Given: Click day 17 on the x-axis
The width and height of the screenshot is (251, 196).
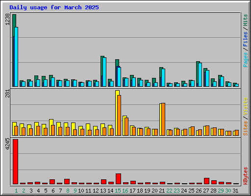Looking at the screenshot, I should click(132, 191).
